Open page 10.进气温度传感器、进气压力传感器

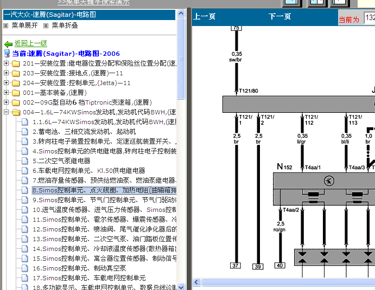pos(105,210)
